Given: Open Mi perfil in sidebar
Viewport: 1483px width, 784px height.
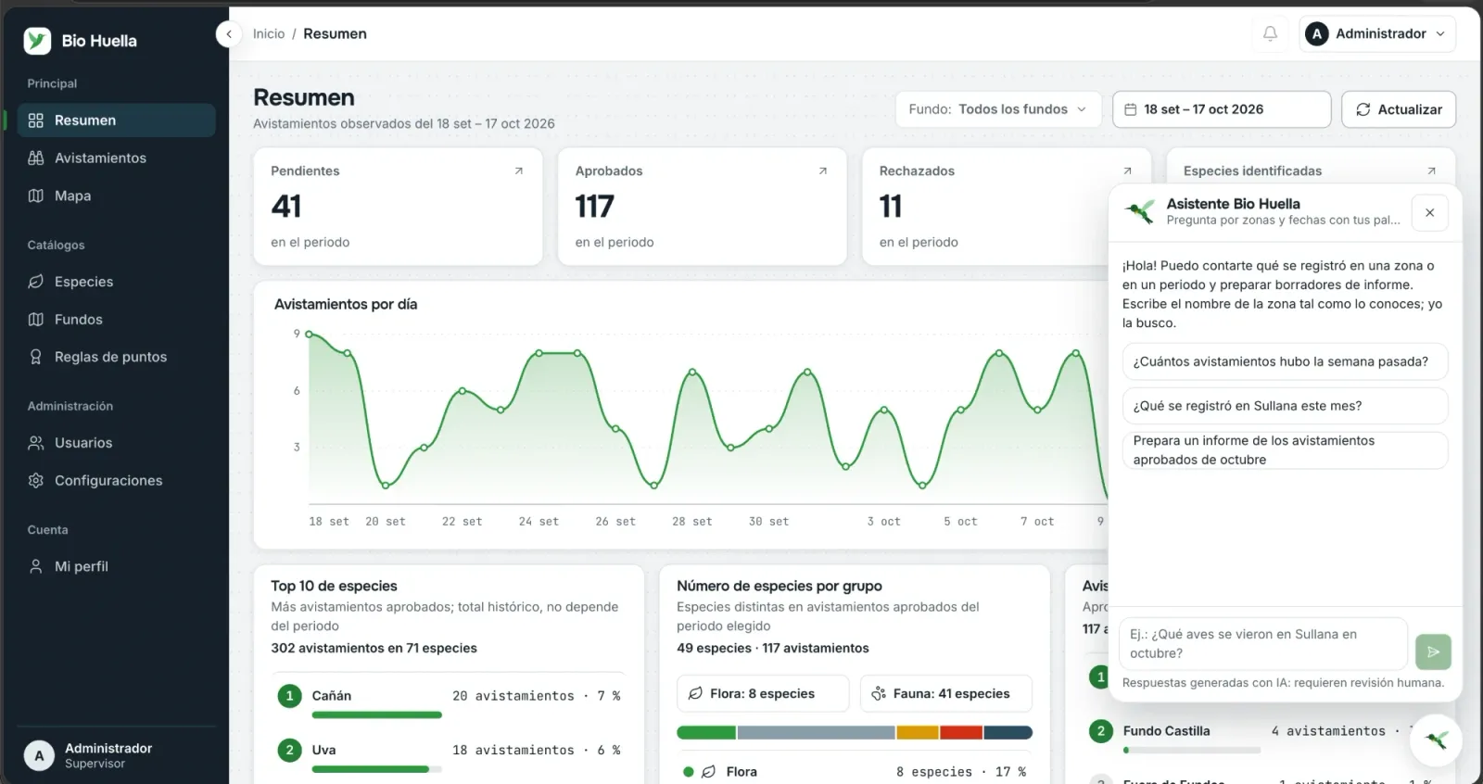Looking at the screenshot, I should 116,566.
